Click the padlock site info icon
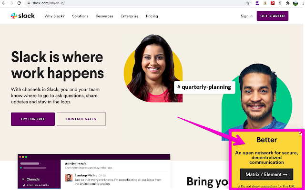The width and height of the screenshot is (305, 190). pos(29,3)
